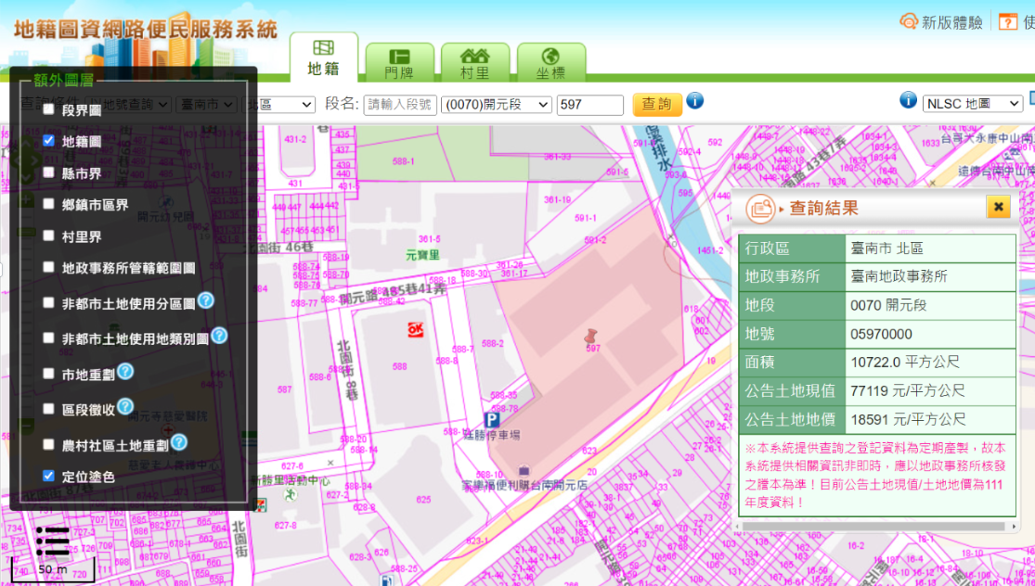This screenshot has height=586, width=1035.
Task: Tick the 鄉鎮市區界 checkbox
Action: coord(48,204)
